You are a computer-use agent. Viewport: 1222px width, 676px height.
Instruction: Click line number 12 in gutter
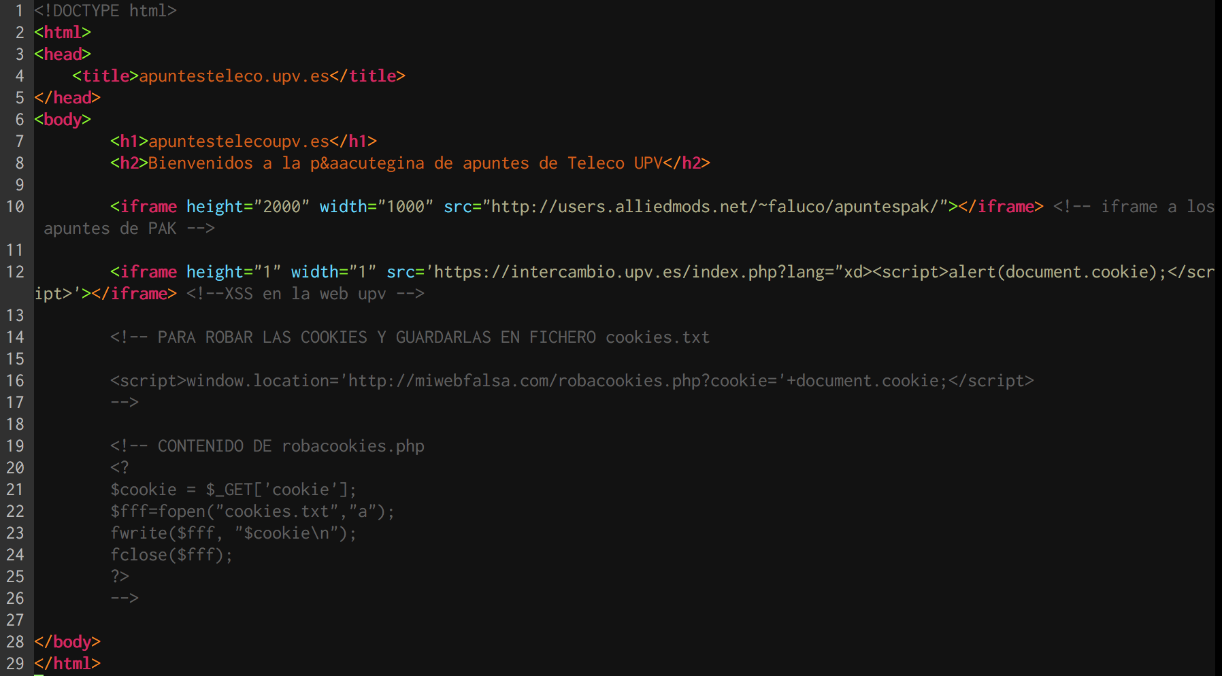15,272
